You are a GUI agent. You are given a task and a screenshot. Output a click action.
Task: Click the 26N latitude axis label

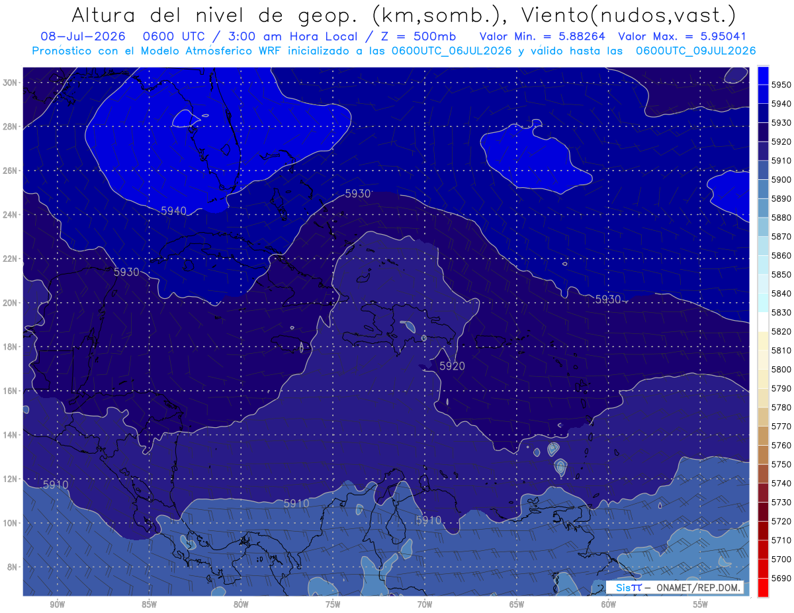click(x=10, y=171)
